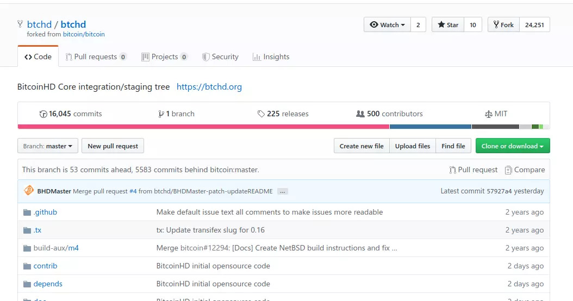Click '2 years ago' in the .tx row
The image size is (573, 301).
pos(525,230)
